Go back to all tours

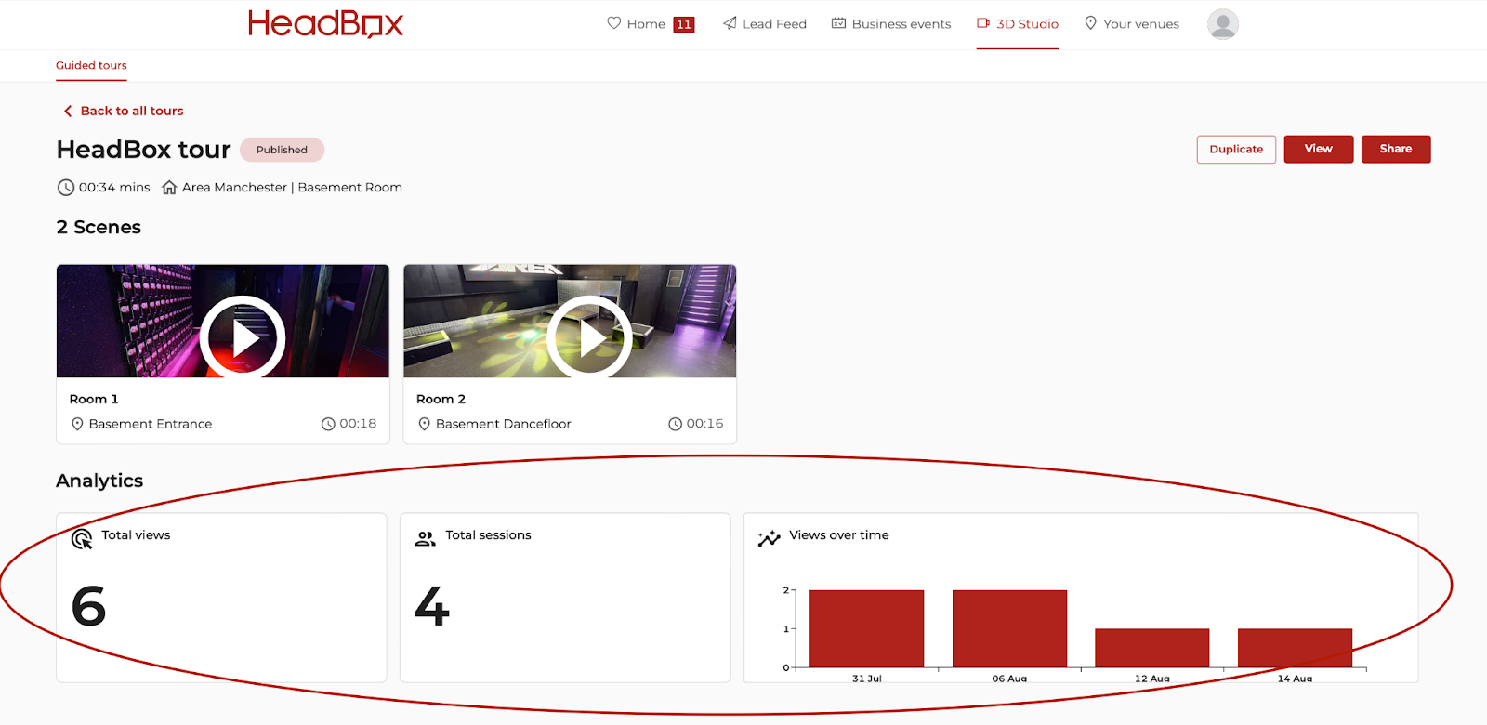click(x=132, y=111)
